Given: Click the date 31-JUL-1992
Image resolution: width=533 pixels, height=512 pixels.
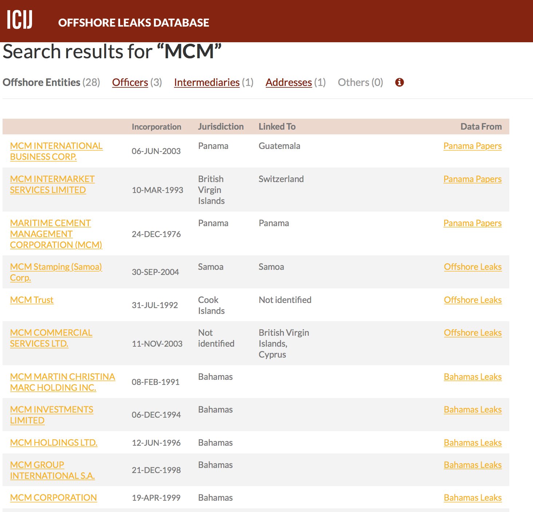Looking at the screenshot, I should tap(155, 305).
